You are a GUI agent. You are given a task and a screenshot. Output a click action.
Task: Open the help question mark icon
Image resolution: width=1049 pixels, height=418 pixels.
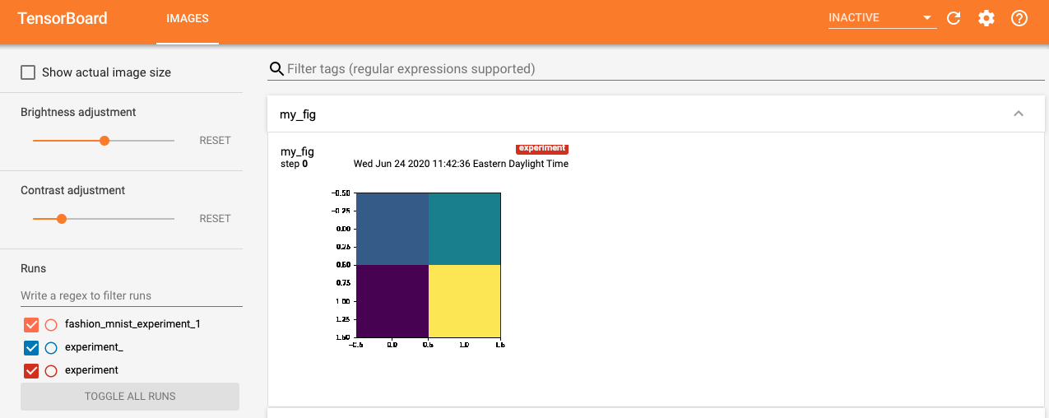tap(1019, 18)
